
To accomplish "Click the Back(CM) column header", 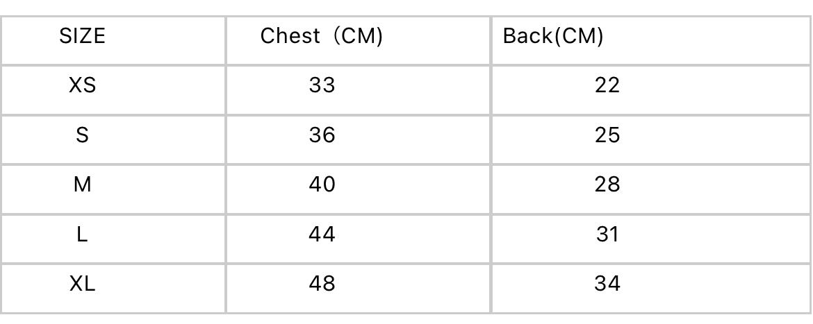I will pyautogui.click(x=553, y=36).
